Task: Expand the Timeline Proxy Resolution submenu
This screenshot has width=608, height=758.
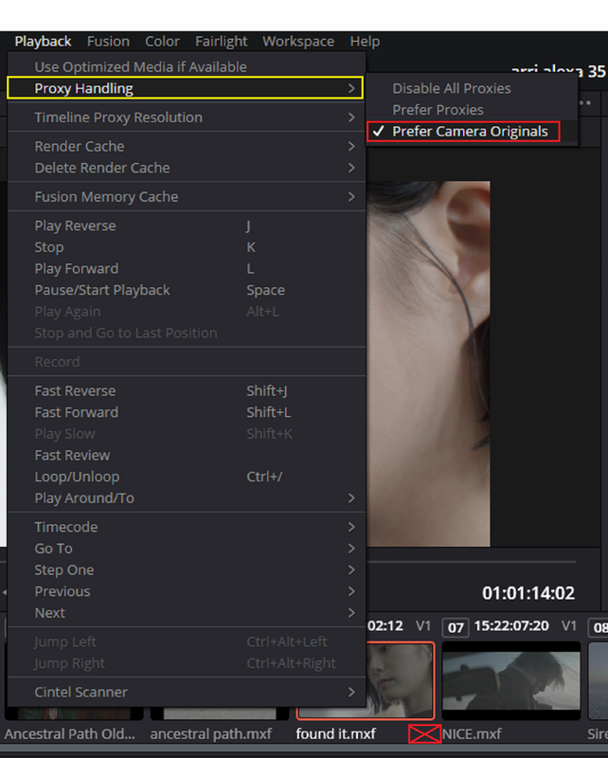Action: coord(187,117)
